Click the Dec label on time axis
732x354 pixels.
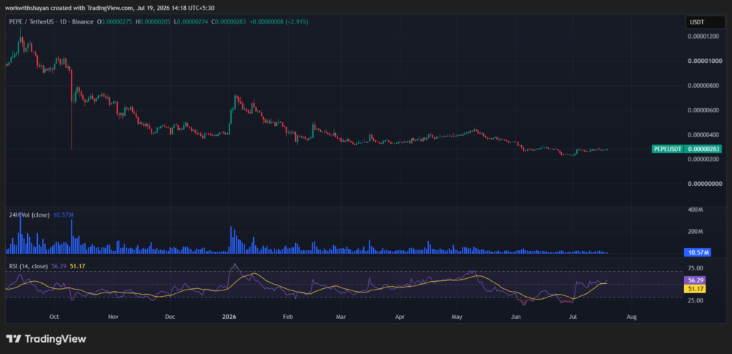click(x=170, y=317)
